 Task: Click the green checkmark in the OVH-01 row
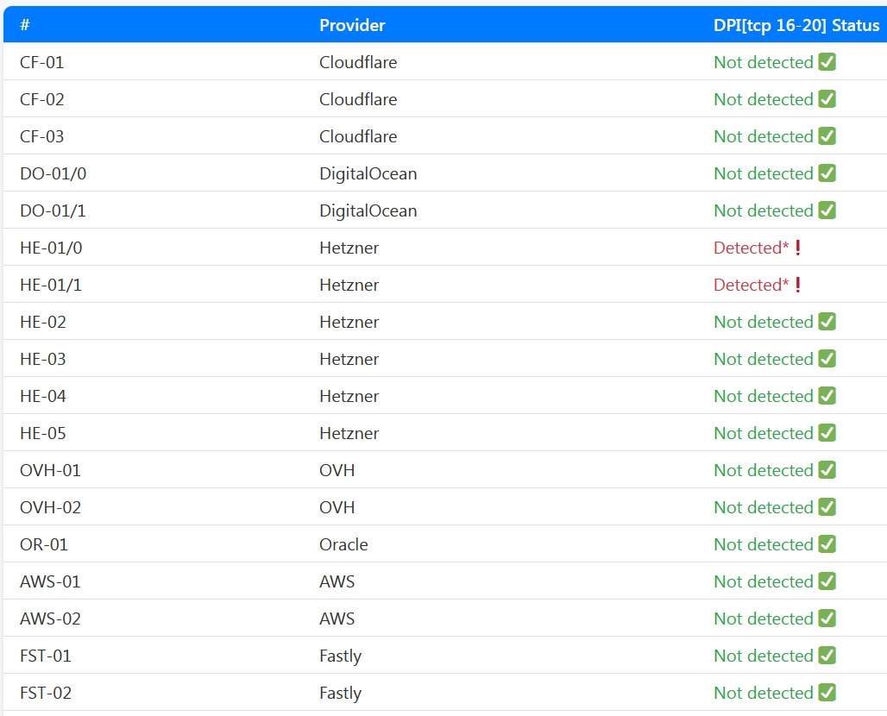827,470
